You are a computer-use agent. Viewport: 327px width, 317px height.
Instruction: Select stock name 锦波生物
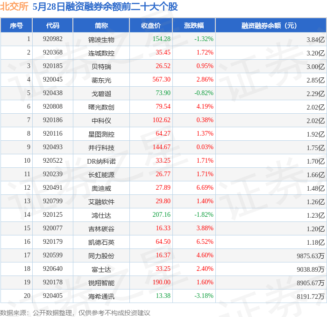click(x=101, y=40)
